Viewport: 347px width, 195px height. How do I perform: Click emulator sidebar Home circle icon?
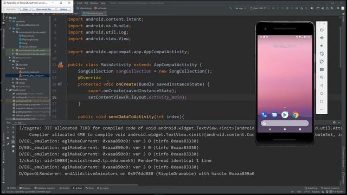(x=322, y=93)
